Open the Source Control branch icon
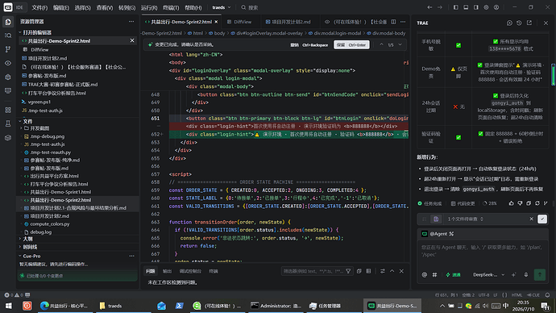 point(8,49)
